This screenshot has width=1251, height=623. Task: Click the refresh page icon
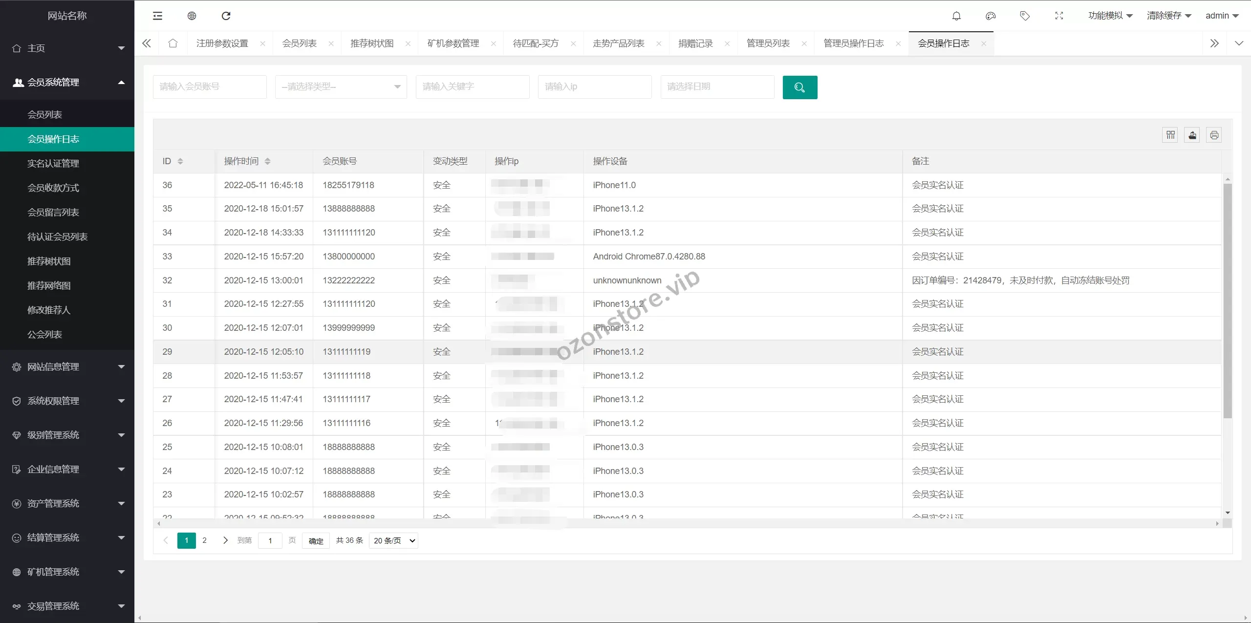point(226,16)
